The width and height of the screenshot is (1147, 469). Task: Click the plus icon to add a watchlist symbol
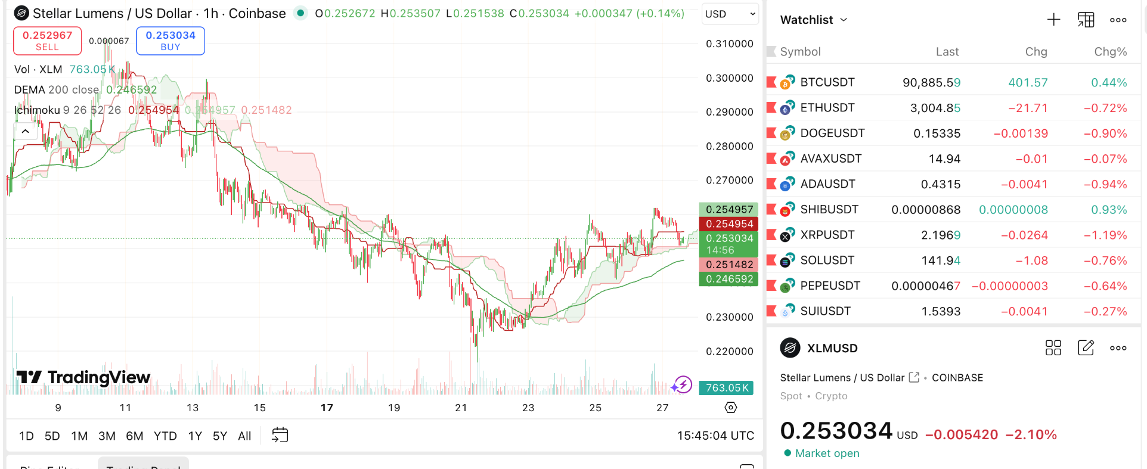[x=1053, y=20]
